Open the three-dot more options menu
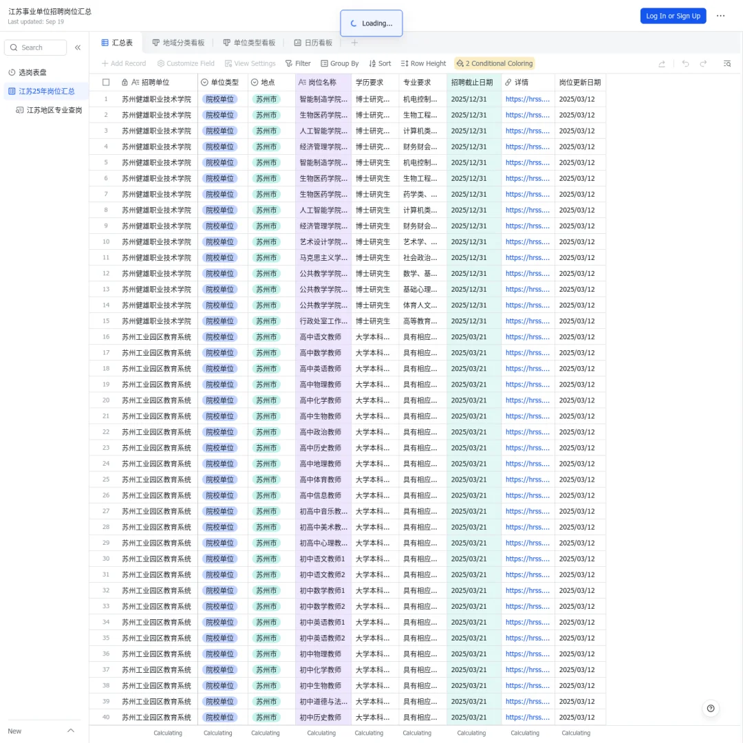 (x=720, y=16)
